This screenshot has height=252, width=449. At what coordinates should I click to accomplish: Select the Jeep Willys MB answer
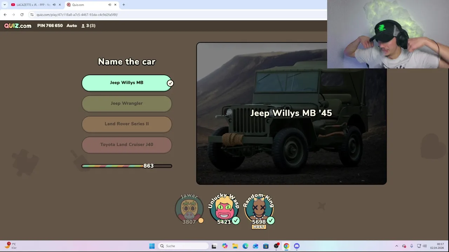(x=127, y=83)
